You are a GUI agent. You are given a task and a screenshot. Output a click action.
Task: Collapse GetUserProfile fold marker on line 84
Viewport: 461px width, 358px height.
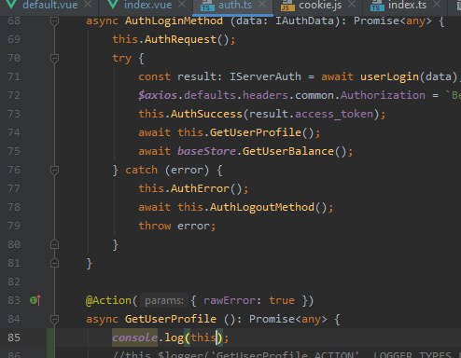point(54,319)
